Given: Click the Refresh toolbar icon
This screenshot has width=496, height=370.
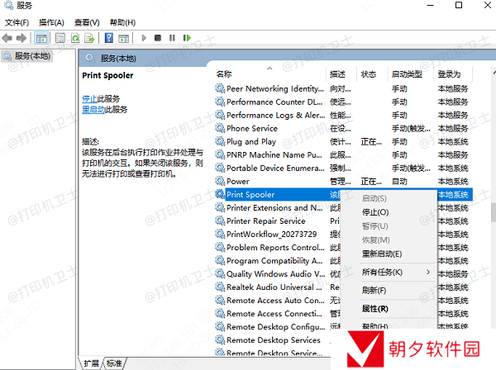Looking at the screenshot, I should tap(75, 38).
